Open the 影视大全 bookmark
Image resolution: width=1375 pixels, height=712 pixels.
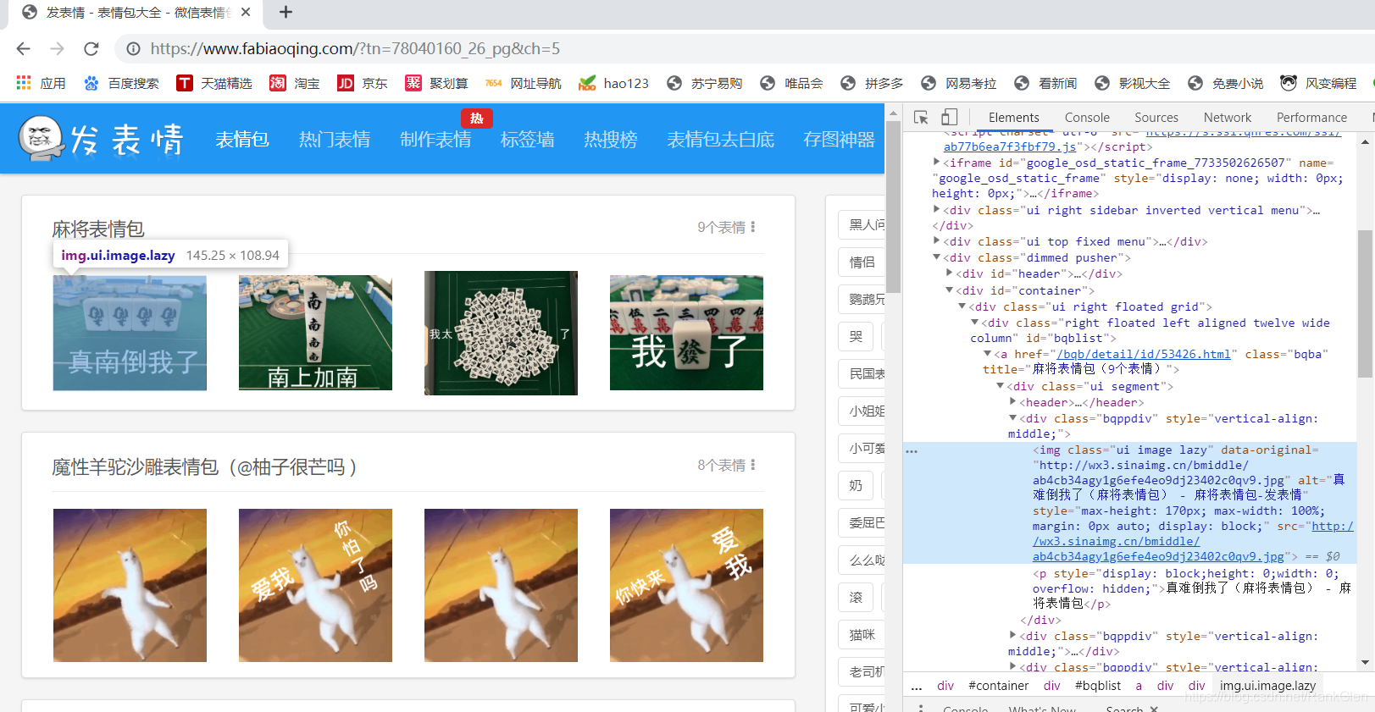[1132, 83]
